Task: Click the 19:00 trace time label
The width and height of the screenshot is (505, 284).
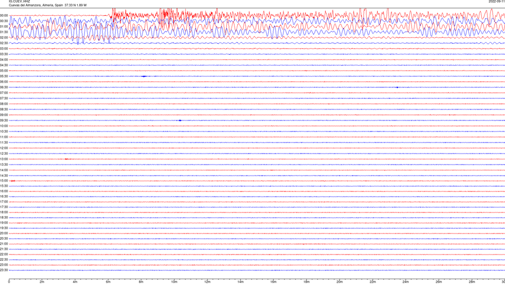Action: (x=4, y=223)
